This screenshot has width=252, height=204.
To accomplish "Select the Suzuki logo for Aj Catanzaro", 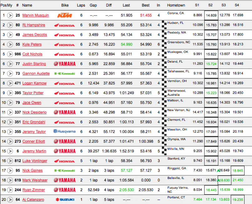I will click(x=64, y=200).
